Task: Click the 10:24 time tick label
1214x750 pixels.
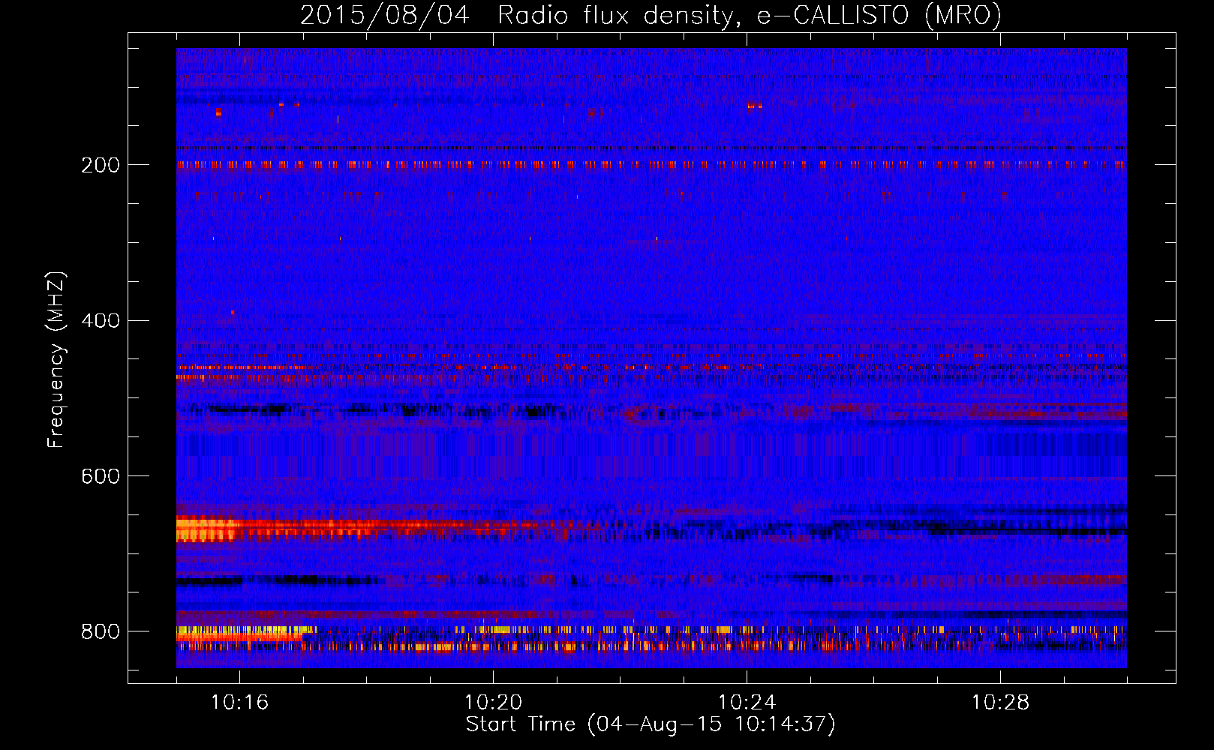Action: (x=747, y=702)
